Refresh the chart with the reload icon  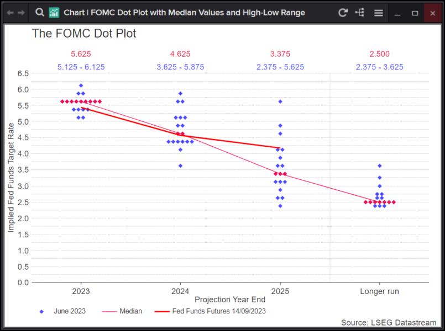tap(342, 12)
